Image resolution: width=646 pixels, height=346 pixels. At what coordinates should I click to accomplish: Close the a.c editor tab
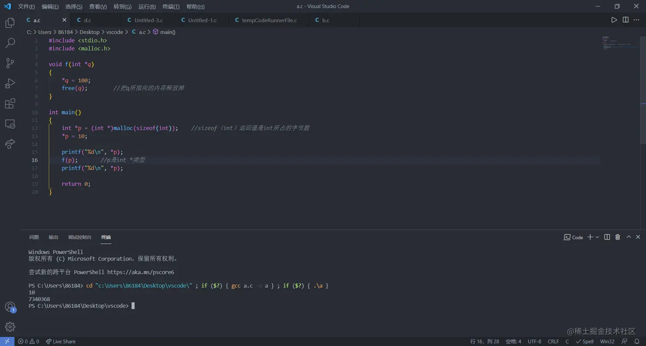(x=65, y=20)
